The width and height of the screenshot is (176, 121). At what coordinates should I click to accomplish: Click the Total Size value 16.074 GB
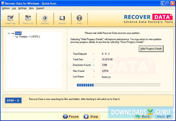pyautogui.click(x=107, y=59)
